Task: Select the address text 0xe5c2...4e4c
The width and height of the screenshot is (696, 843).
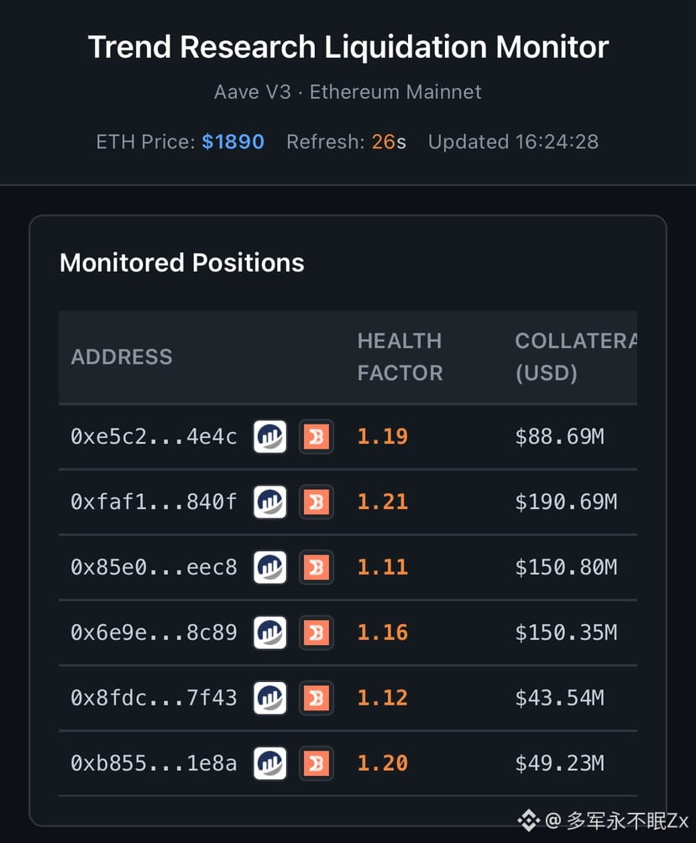Action: 154,437
